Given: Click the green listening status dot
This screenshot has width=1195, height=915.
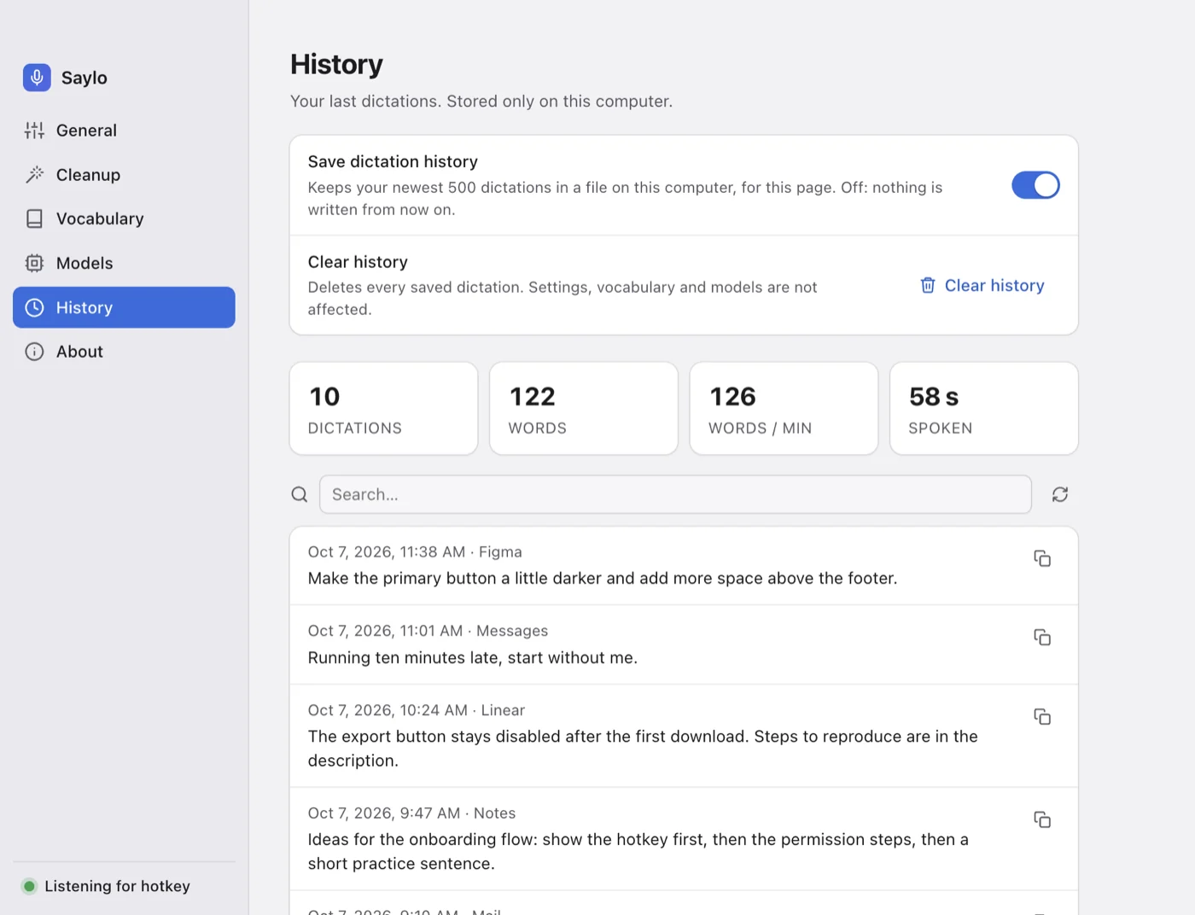Looking at the screenshot, I should coord(29,886).
